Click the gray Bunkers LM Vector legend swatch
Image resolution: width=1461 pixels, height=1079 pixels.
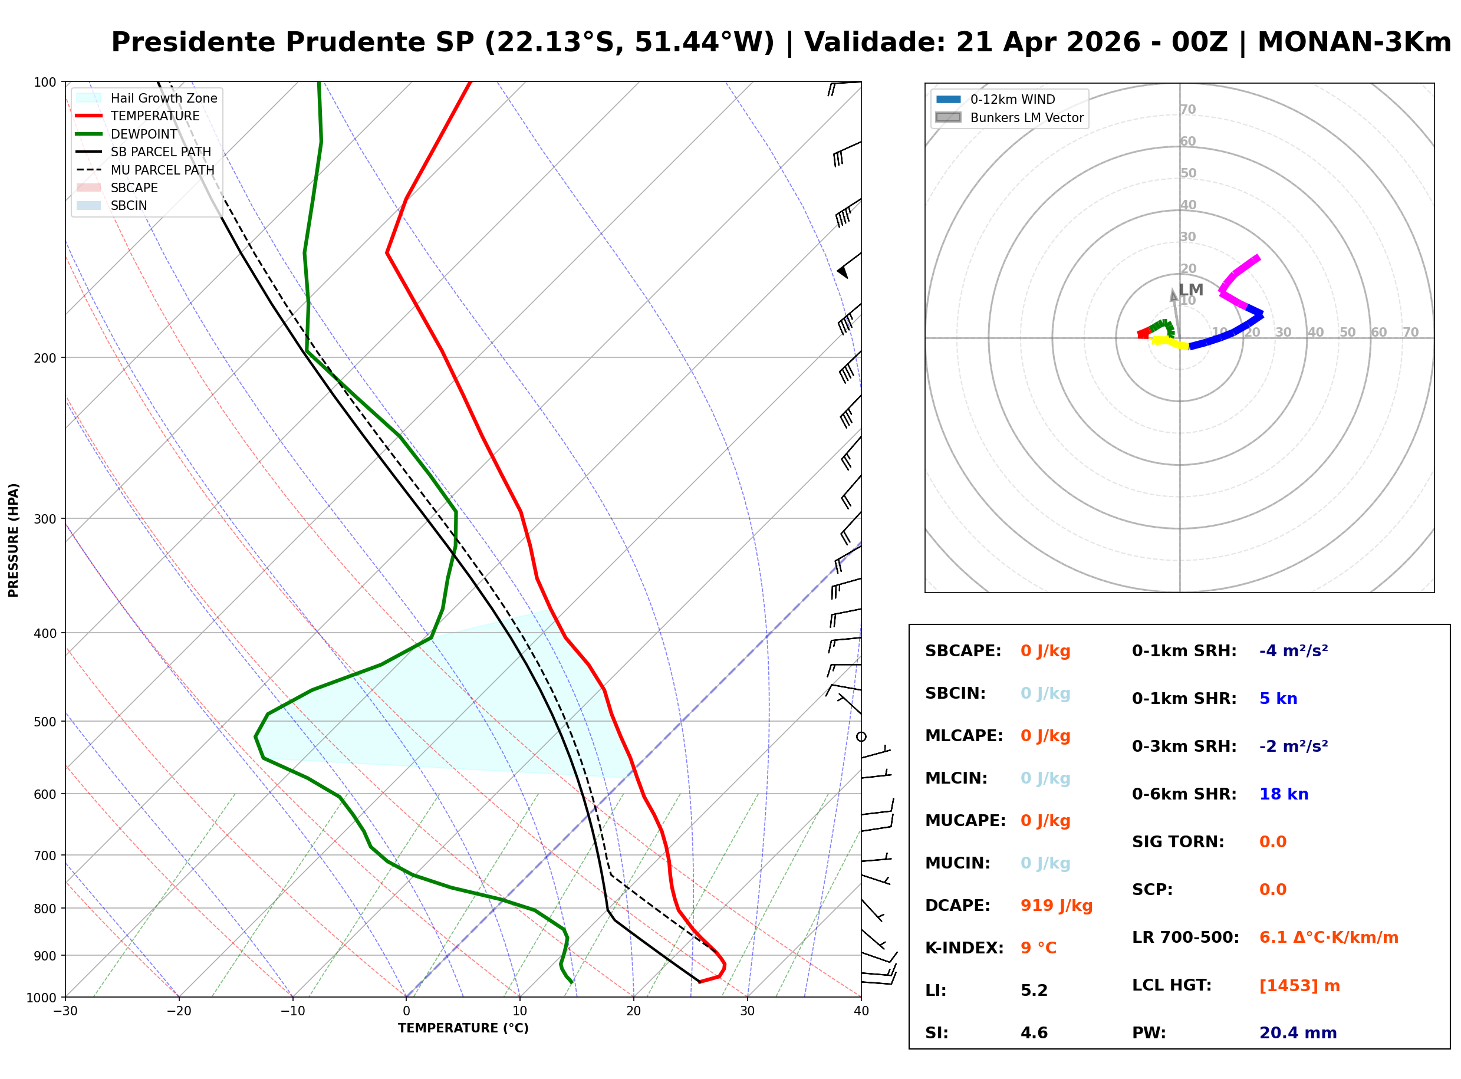click(x=948, y=117)
